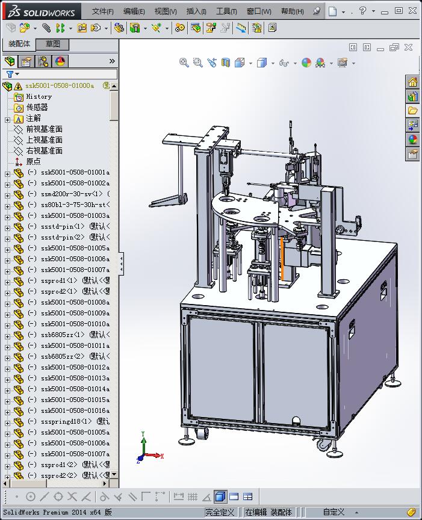Open the 工具(T) menu
Image resolution: width=422 pixels, height=520 pixels.
(x=226, y=11)
